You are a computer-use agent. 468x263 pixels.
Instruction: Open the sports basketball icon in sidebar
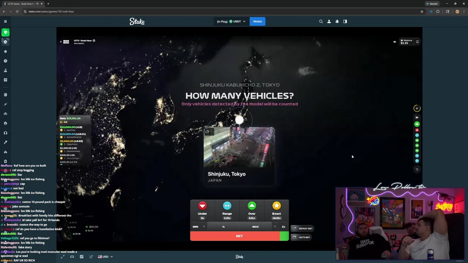point(5,42)
